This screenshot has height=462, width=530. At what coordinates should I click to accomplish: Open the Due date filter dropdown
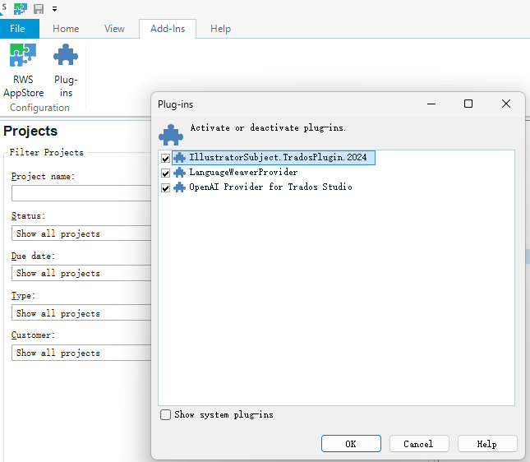81,273
